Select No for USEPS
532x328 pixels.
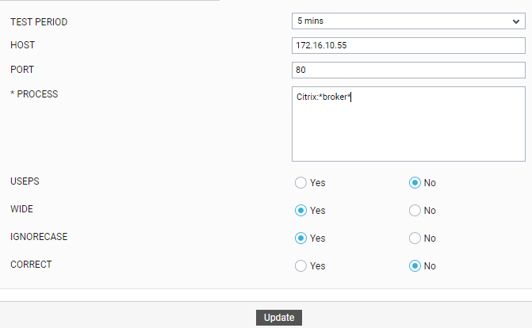(415, 183)
